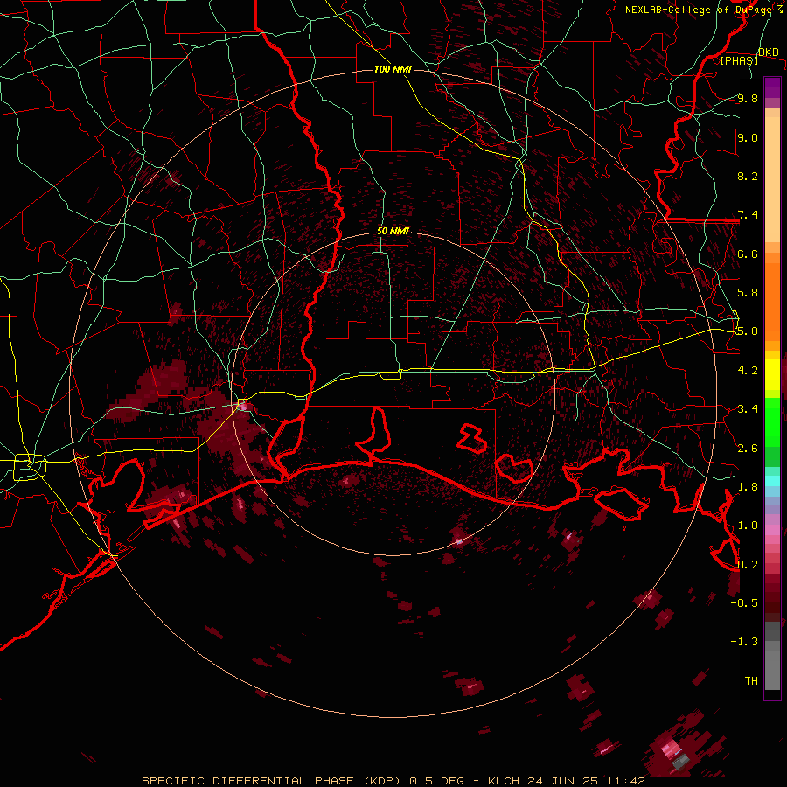The image size is (787, 787).
Task: Click the 1.8 value on color scale
Action: pos(748,487)
